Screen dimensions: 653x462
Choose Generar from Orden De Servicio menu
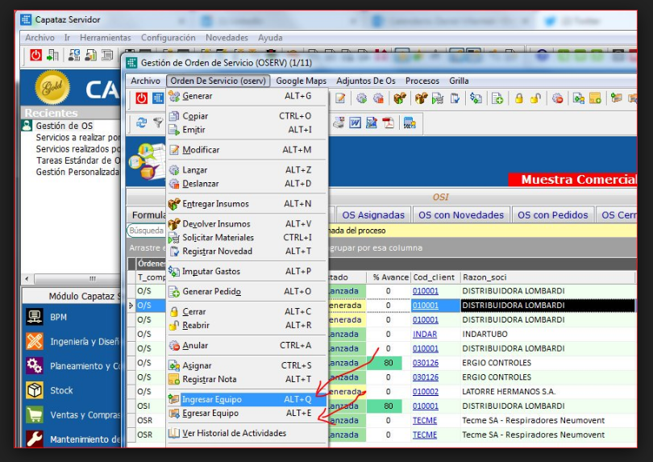(x=247, y=96)
